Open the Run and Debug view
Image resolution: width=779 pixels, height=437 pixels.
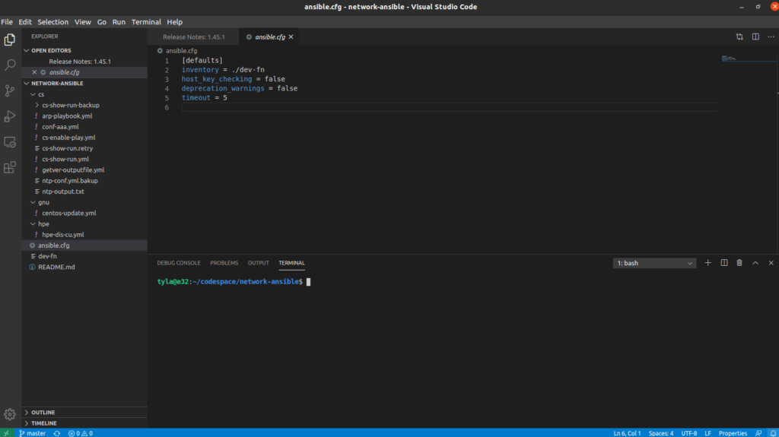click(10, 116)
